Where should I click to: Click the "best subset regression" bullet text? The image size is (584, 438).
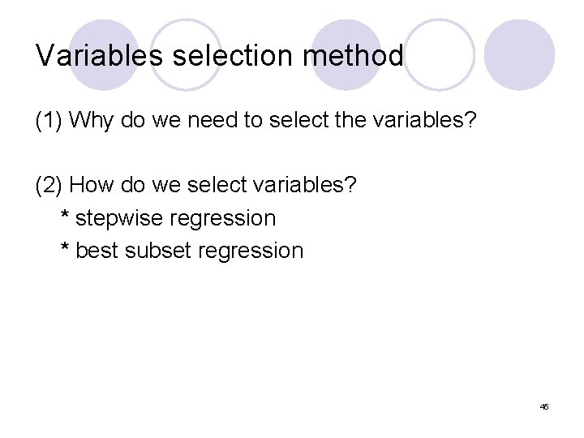pyautogui.click(x=189, y=250)
